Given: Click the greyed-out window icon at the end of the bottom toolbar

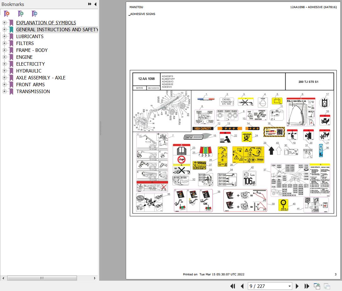Looking at the screenshot, I should point(327,286).
